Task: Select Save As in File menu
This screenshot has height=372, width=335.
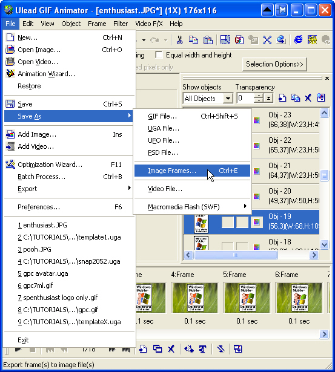Action: click(68, 116)
